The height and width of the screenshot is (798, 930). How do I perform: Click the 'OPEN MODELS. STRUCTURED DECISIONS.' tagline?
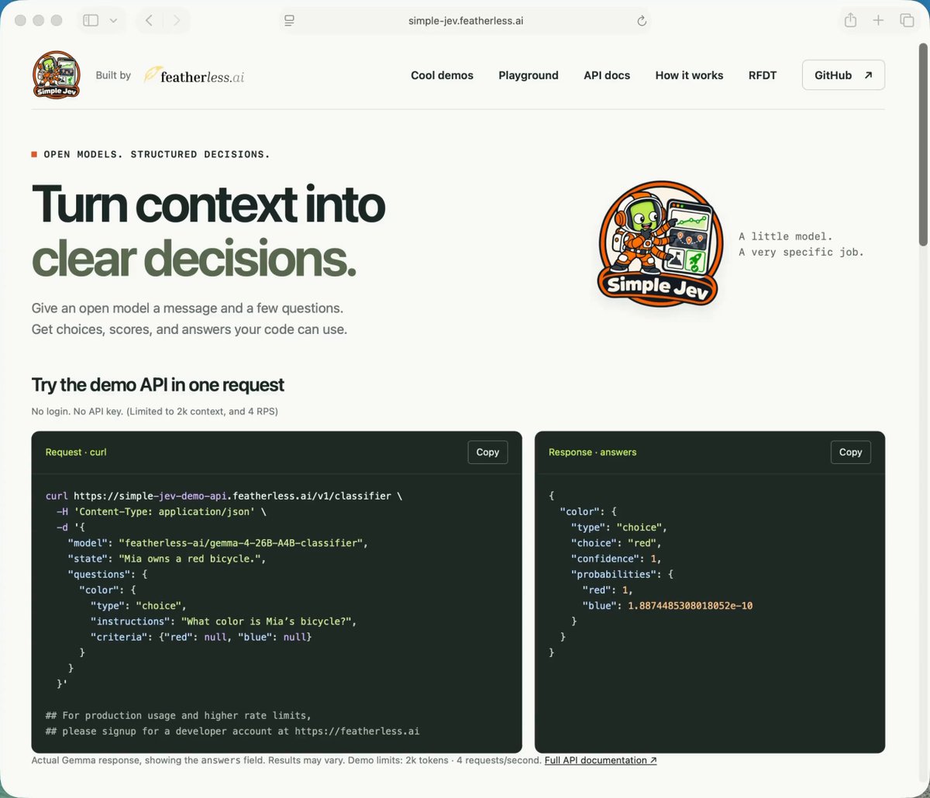pos(157,154)
